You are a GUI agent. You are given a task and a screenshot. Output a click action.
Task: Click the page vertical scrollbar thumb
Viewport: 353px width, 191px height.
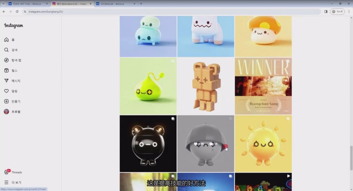(x=351, y=158)
